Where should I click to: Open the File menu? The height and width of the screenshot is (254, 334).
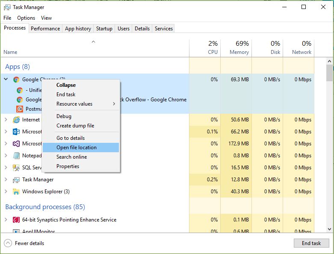pos(7,18)
